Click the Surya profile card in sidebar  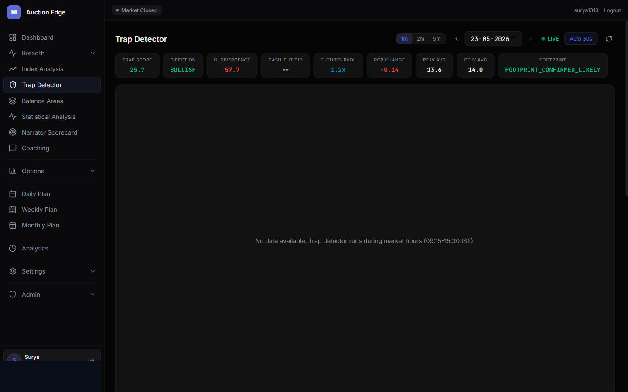tap(52, 356)
